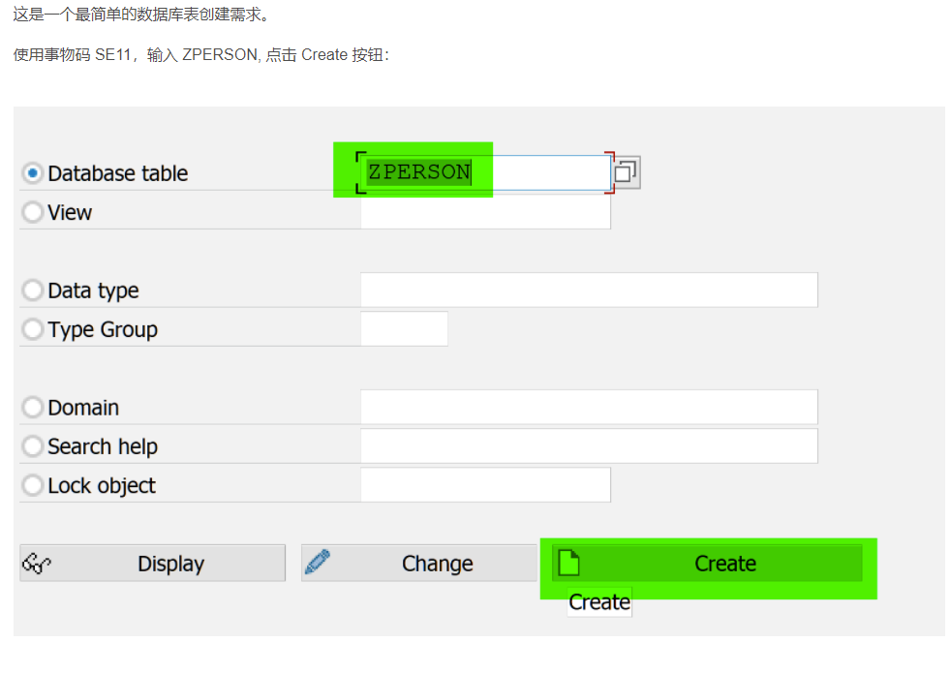Choose the Data type radio option
The image size is (950, 674).
point(33,291)
